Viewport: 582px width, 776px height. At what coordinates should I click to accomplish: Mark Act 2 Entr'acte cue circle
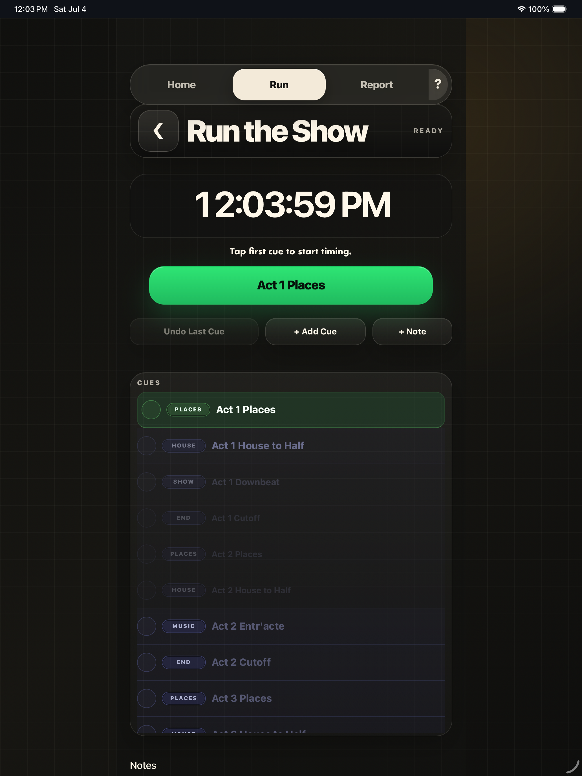click(x=147, y=626)
